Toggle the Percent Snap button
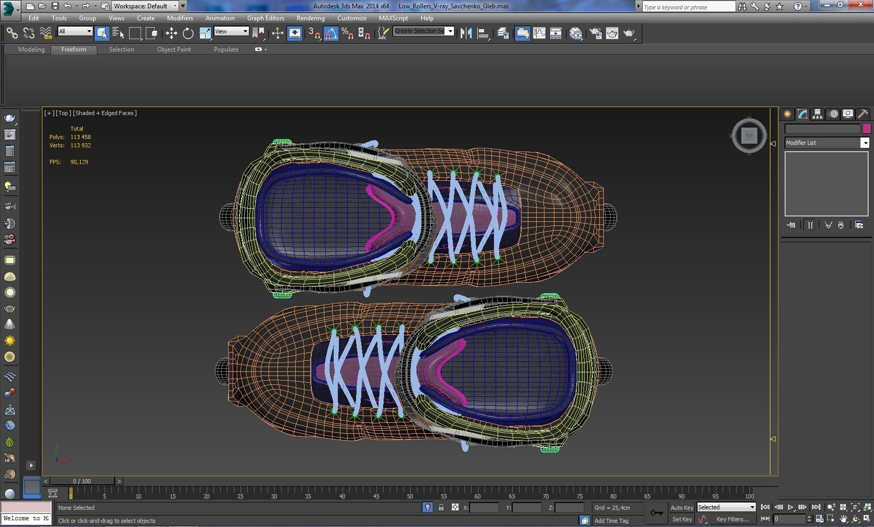This screenshot has height=527, width=874. point(348,33)
